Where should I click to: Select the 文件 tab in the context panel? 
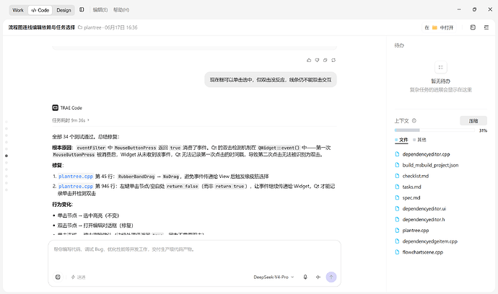click(x=401, y=140)
